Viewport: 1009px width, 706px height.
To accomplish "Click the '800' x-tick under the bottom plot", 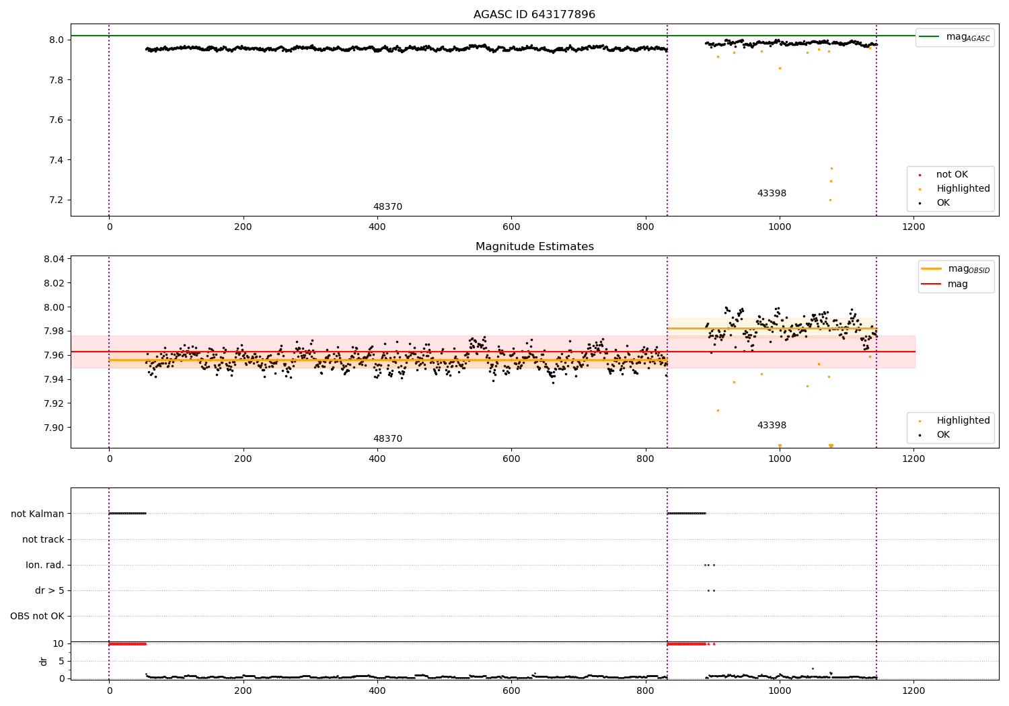I will (x=646, y=691).
